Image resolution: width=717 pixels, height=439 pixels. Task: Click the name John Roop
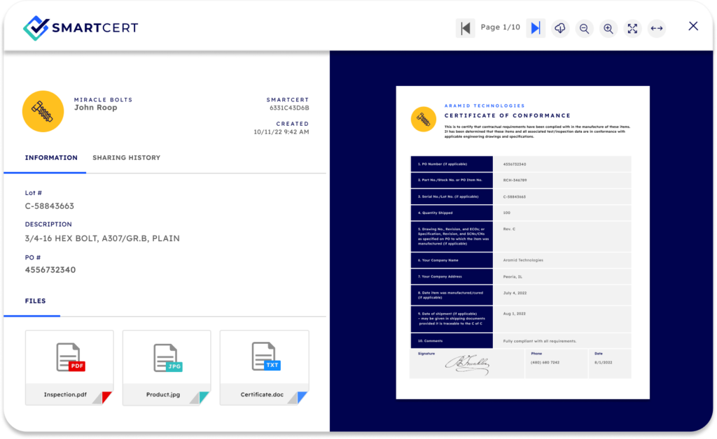tap(95, 108)
